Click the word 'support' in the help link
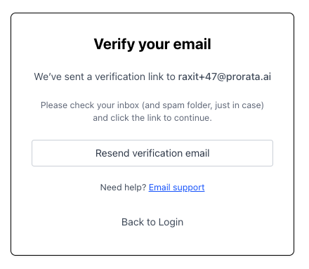Image resolution: width=309 pixels, height=269 pixels. [189, 188]
